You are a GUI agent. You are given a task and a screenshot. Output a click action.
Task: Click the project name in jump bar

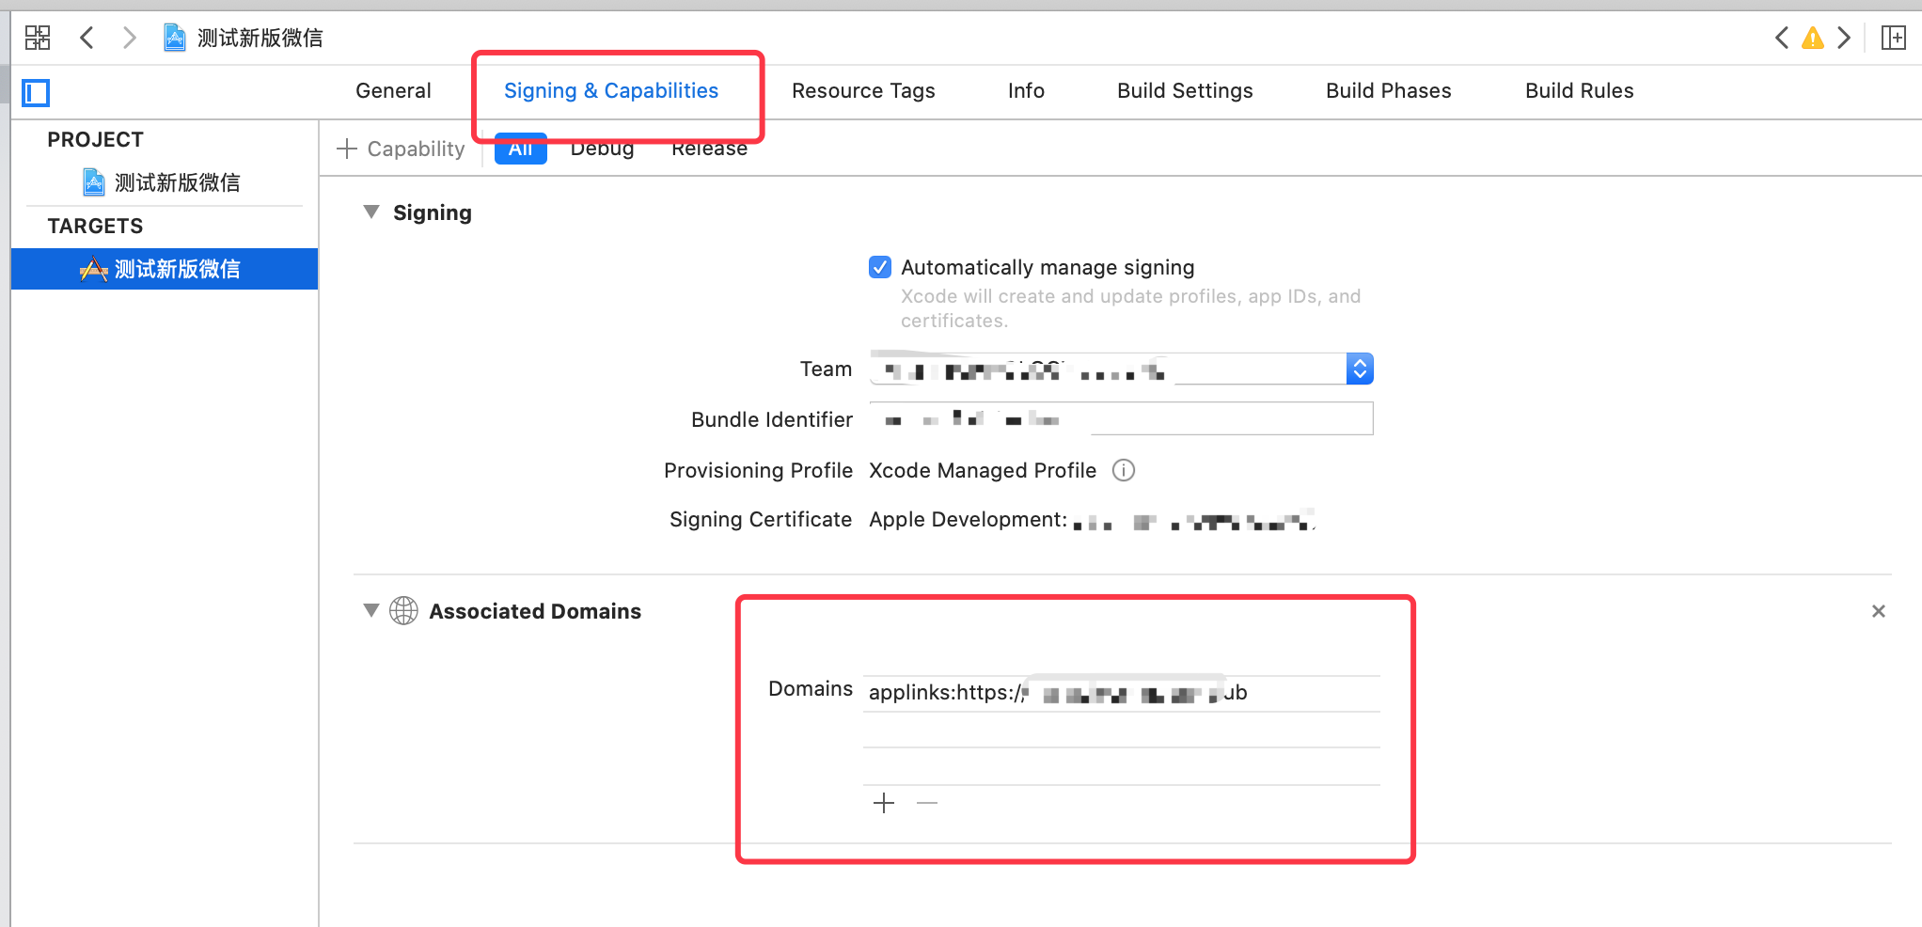pyautogui.click(x=260, y=38)
